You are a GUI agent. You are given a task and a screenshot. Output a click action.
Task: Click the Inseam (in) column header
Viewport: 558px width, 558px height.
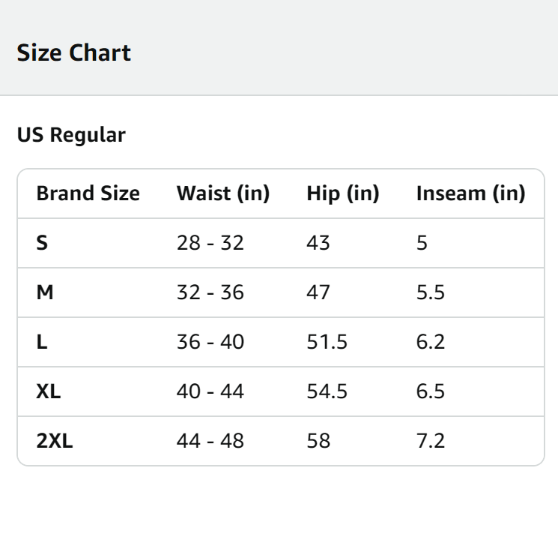pos(470,193)
